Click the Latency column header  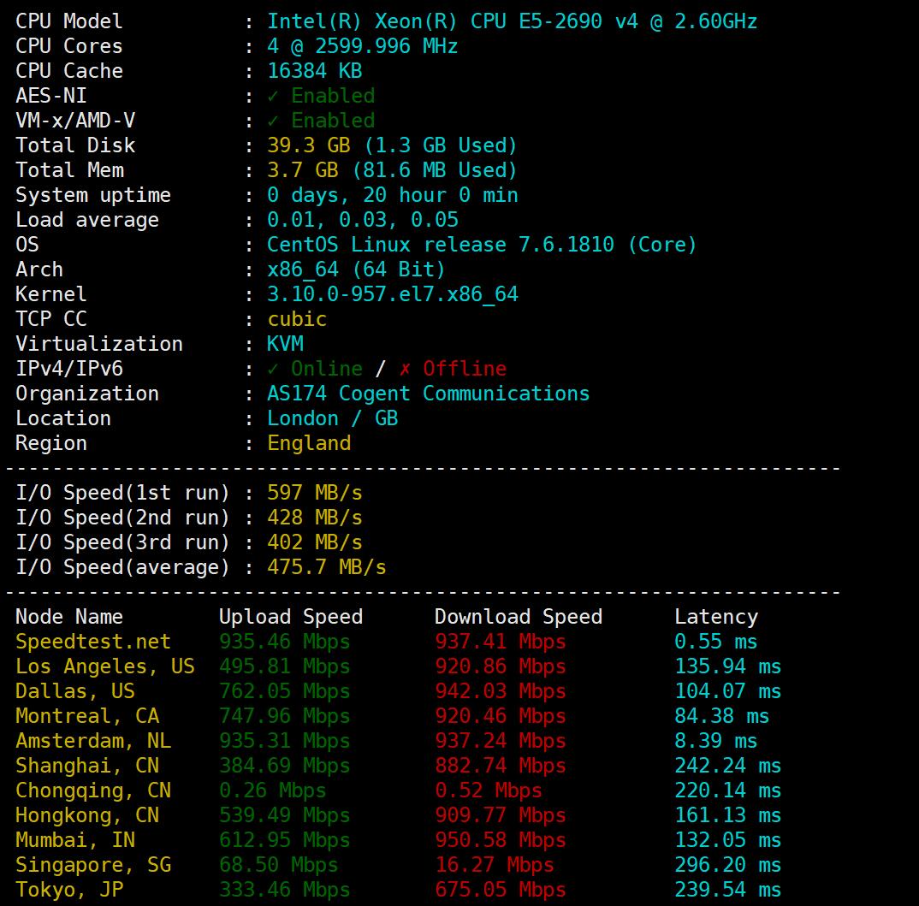click(715, 617)
